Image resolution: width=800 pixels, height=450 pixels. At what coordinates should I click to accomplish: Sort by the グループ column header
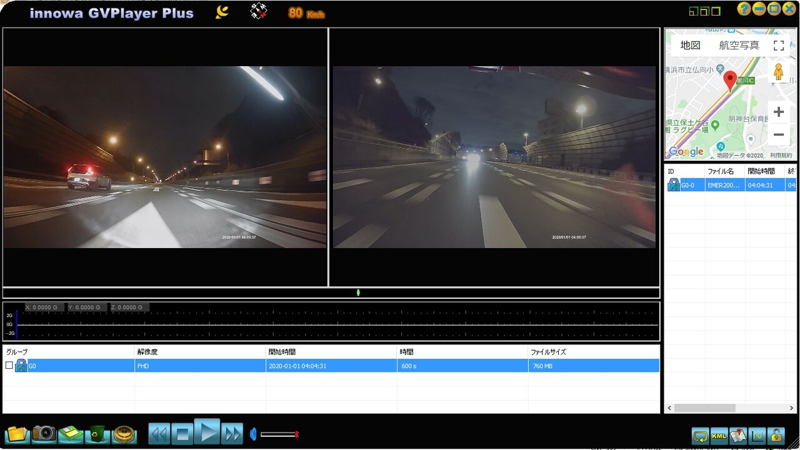pyautogui.click(x=69, y=352)
